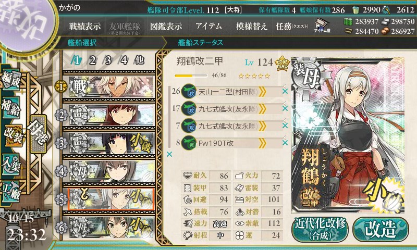Viewport: 417px width, 250px height.
Task: Click the 改造 remodel button
Action: (x=381, y=229)
